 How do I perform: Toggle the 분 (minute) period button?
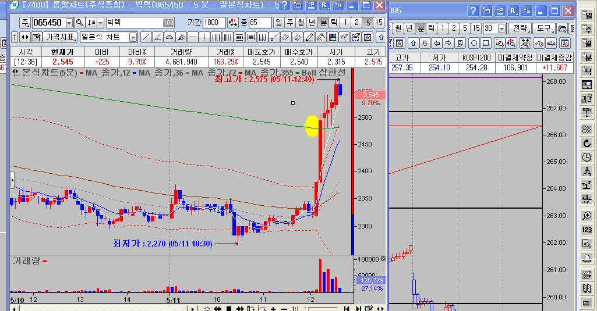[334, 23]
